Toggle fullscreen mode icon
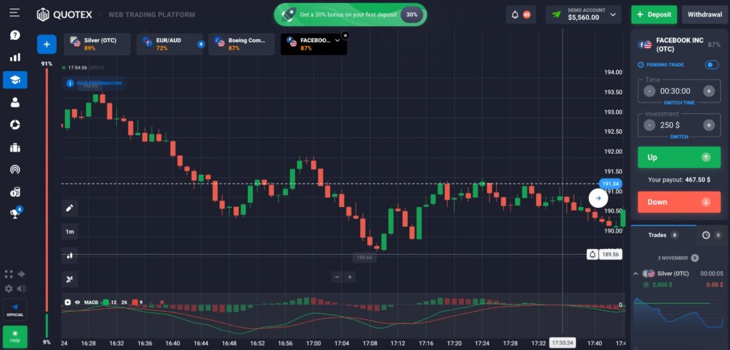Screen dimensions: 730x350 [9, 274]
